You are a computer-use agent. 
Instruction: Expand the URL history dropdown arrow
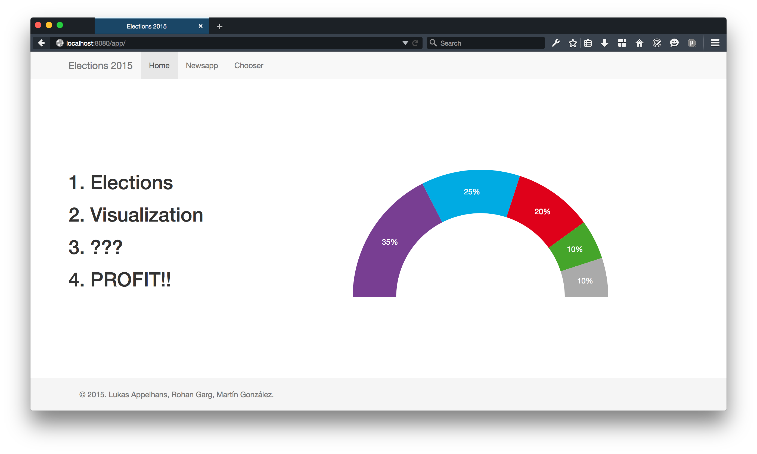(405, 43)
